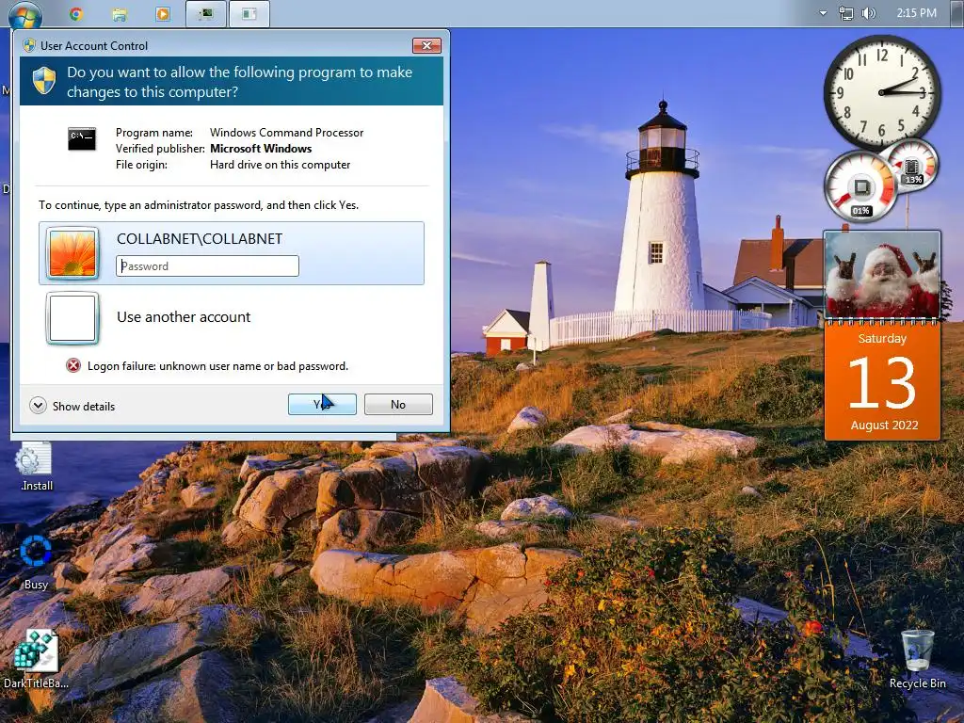Click the Logon failure error message text

point(217,366)
